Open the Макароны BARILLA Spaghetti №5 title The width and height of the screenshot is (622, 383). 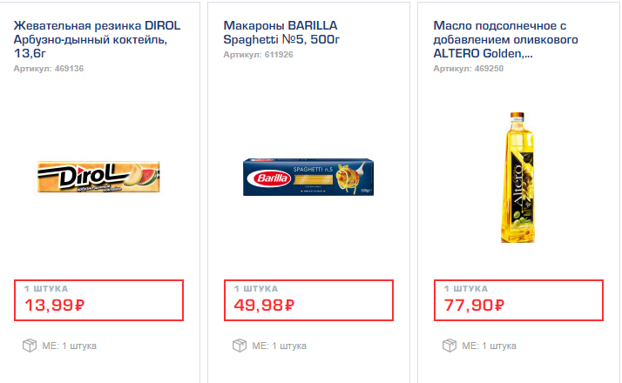coord(281,32)
